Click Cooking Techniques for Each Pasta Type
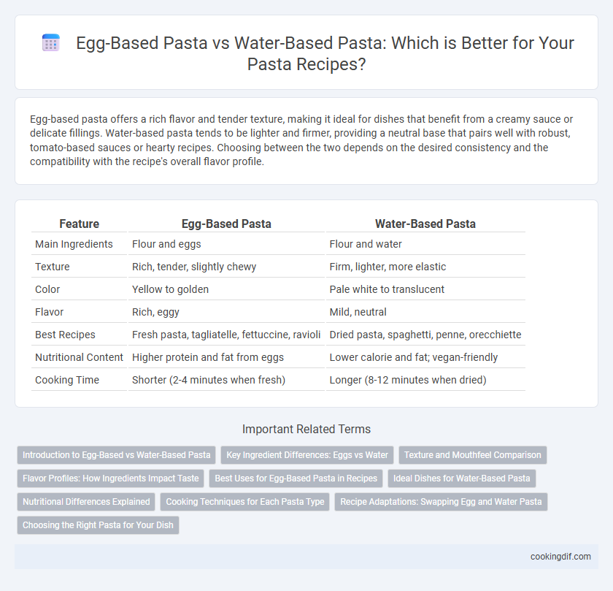 click(245, 502)
